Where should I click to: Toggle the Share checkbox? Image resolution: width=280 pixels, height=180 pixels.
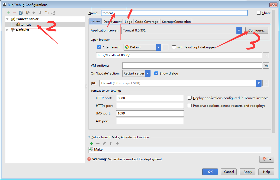[259, 13]
